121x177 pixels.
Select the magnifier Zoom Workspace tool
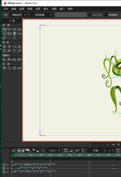(x=9, y=68)
